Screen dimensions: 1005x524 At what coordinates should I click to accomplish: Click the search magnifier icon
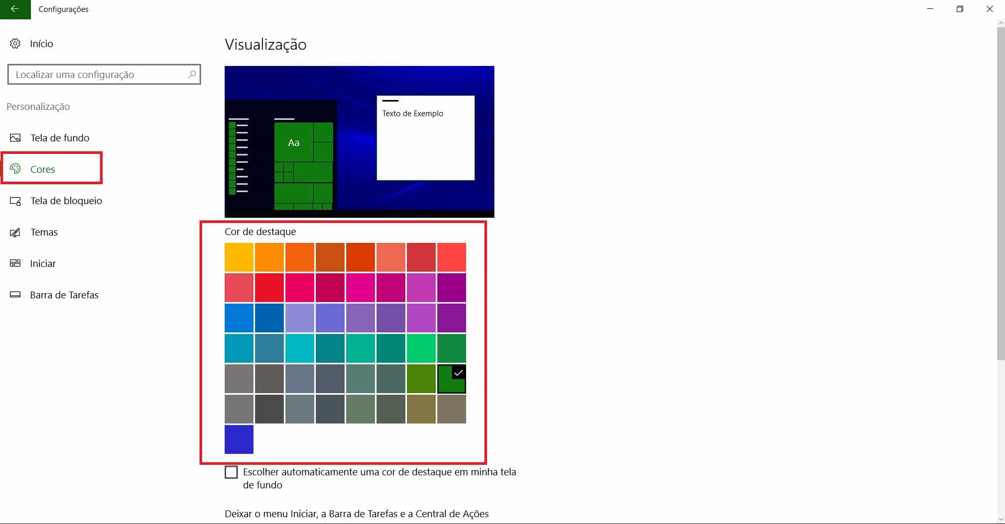click(x=192, y=74)
